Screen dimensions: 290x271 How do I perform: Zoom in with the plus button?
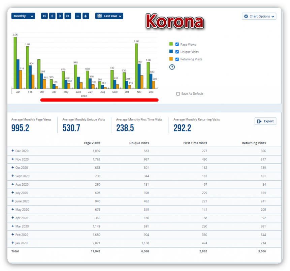pyautogui.click(x=86, y=16)
